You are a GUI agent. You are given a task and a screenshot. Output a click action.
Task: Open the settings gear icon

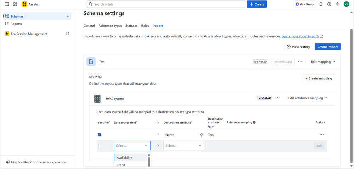337,4
